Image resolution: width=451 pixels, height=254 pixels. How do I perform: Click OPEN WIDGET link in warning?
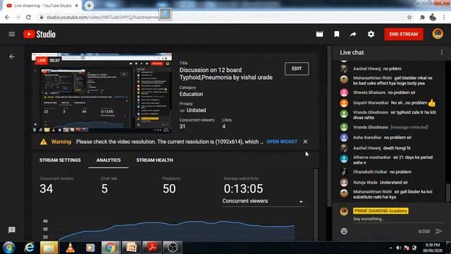[282, 142]
